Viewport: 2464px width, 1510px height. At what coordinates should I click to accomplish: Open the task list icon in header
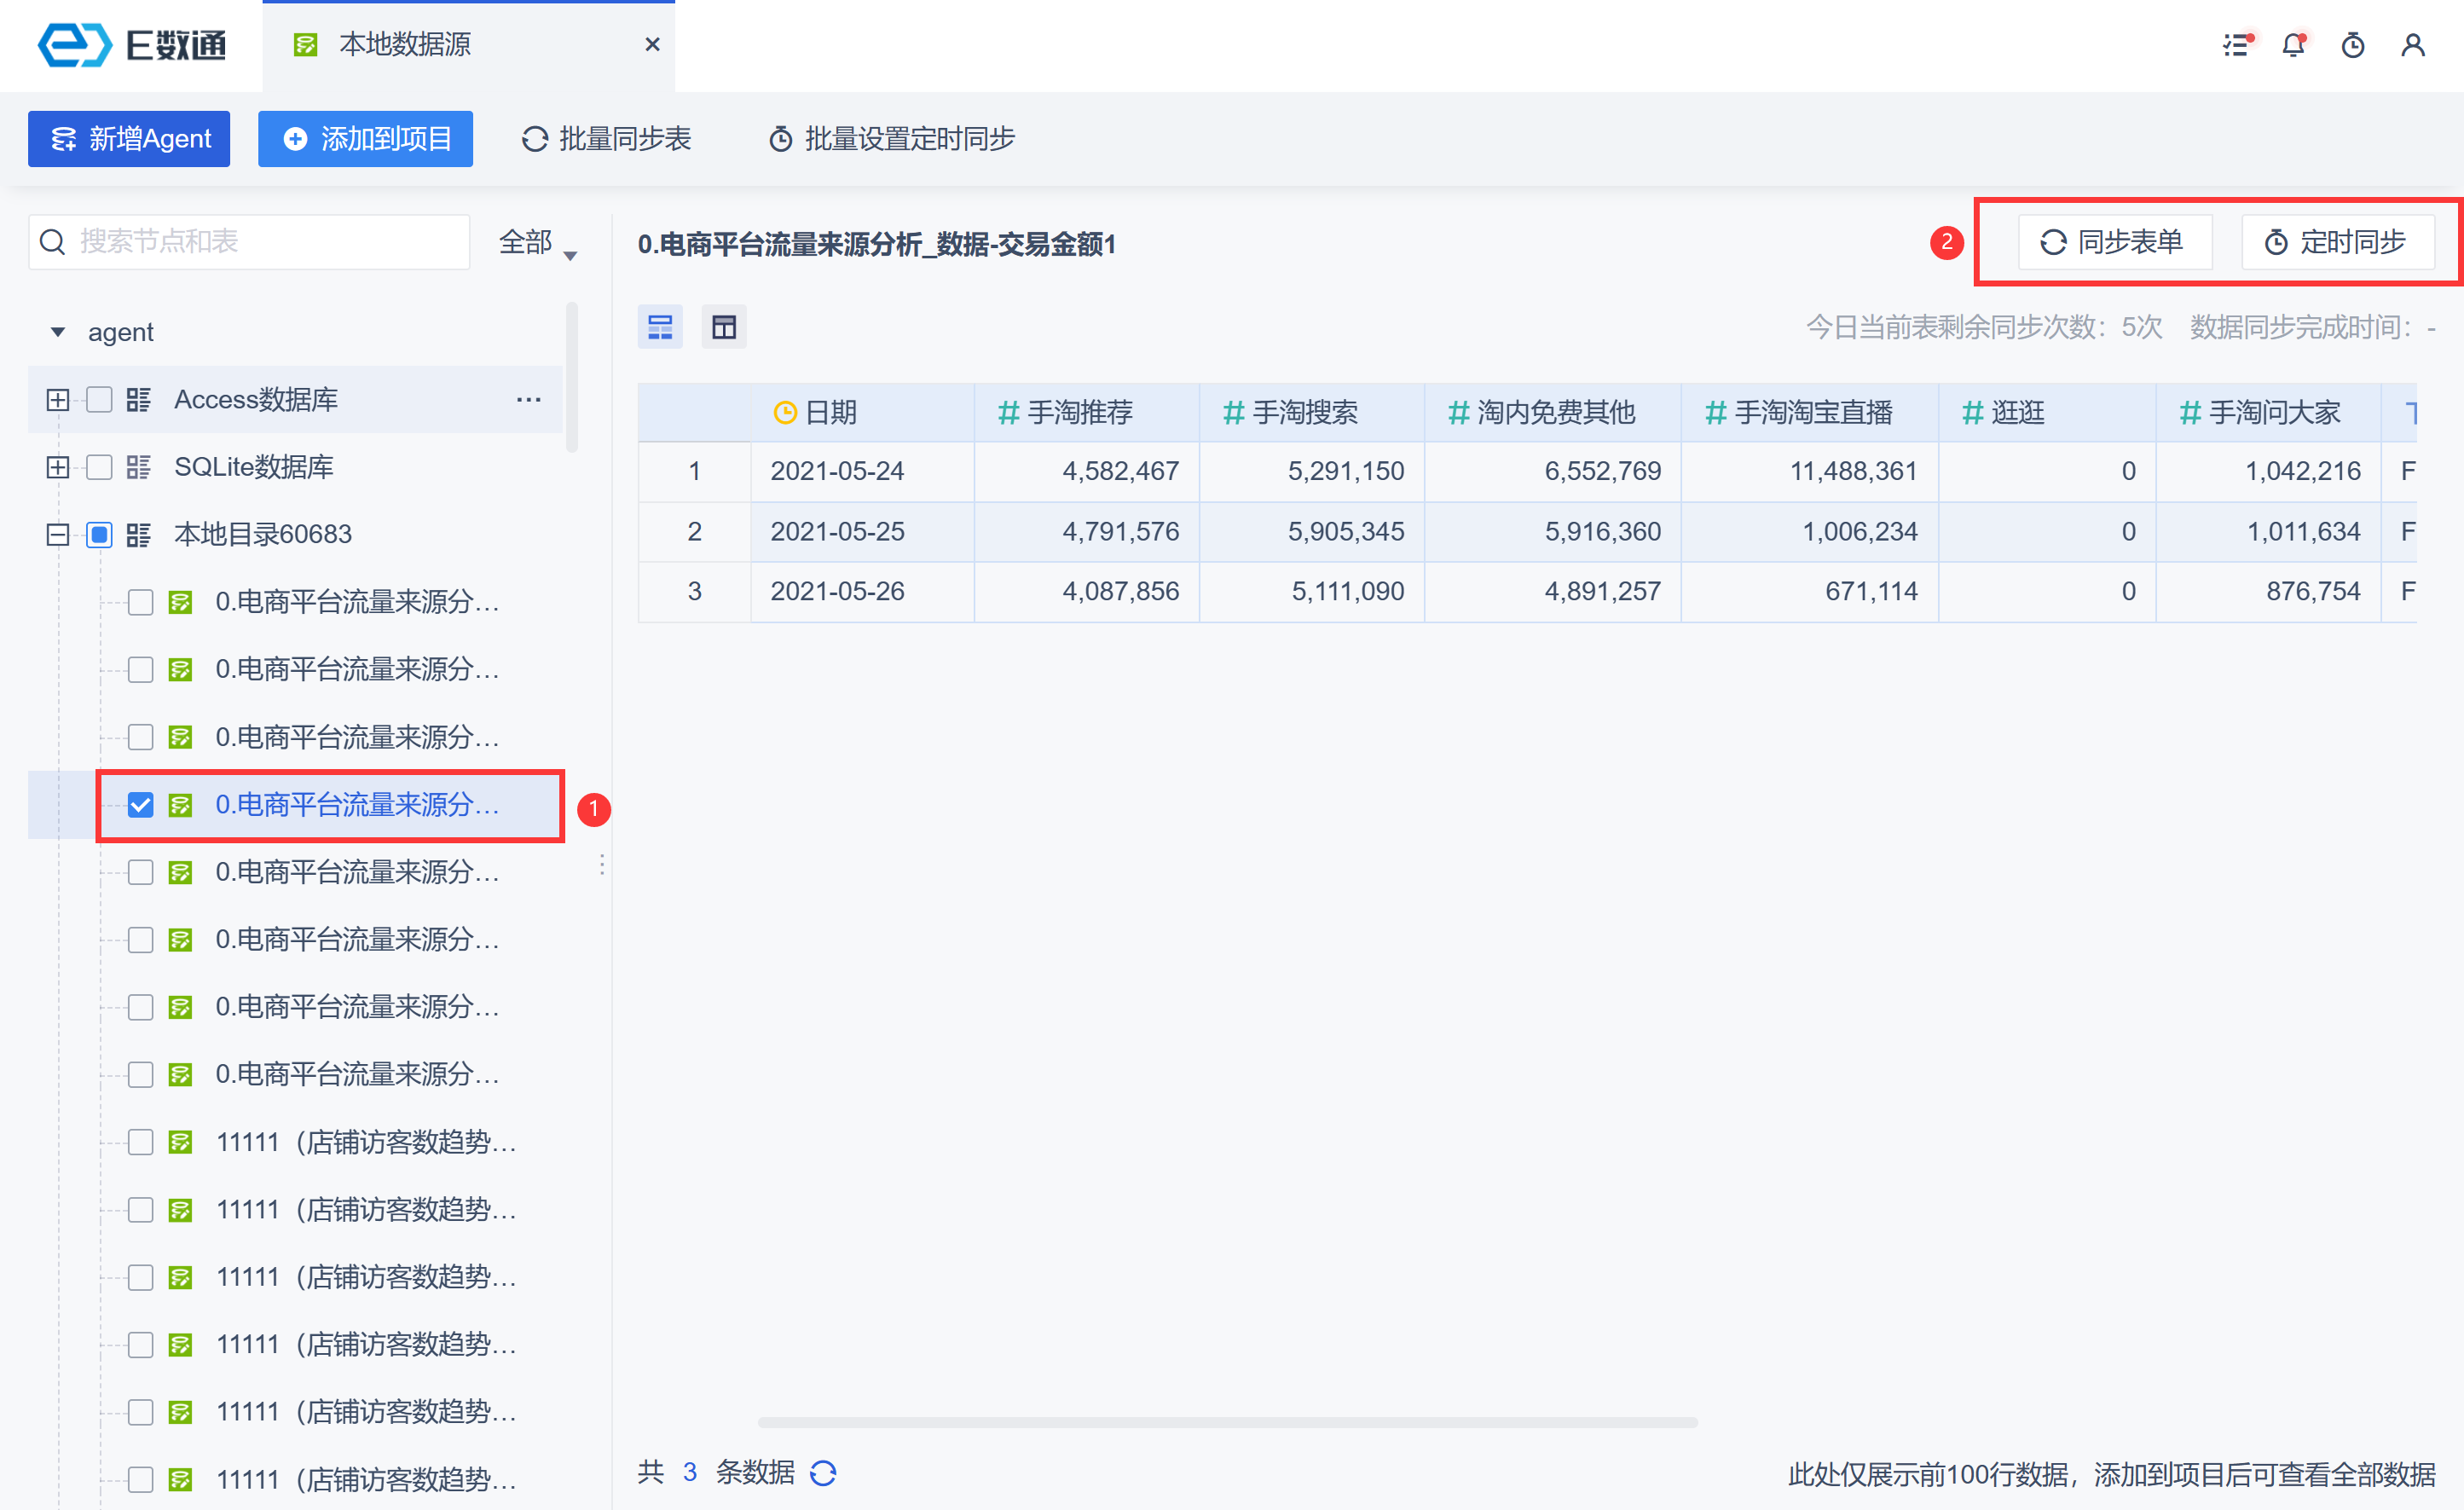[x=2236, y=45]
